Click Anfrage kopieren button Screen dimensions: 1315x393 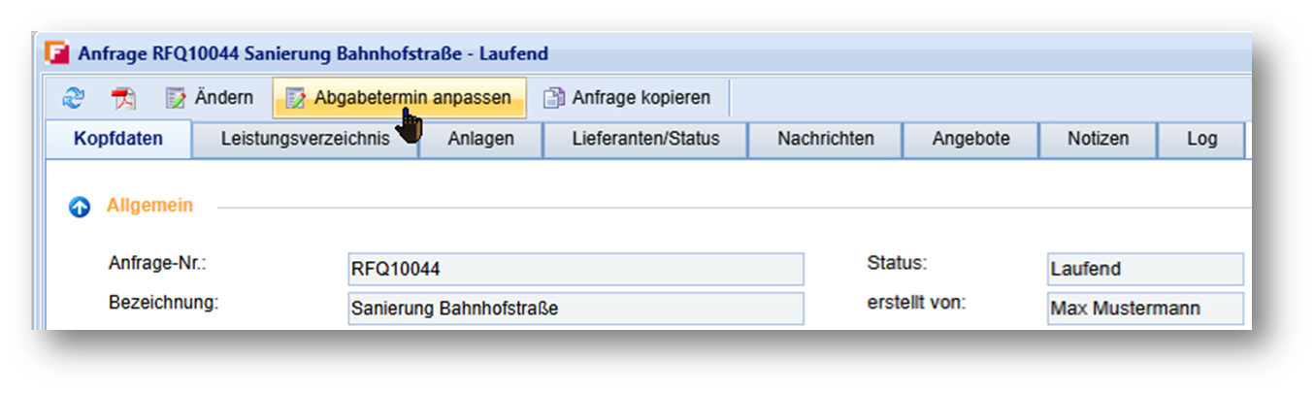tap(628, 98)
